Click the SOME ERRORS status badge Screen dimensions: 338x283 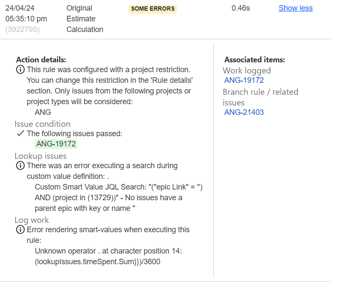coord(153,9)
